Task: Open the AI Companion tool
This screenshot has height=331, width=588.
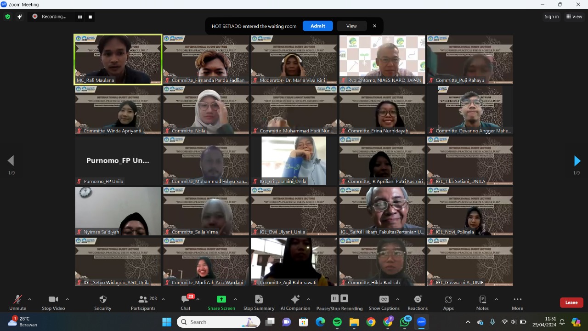Action: (x=295, y=300)
